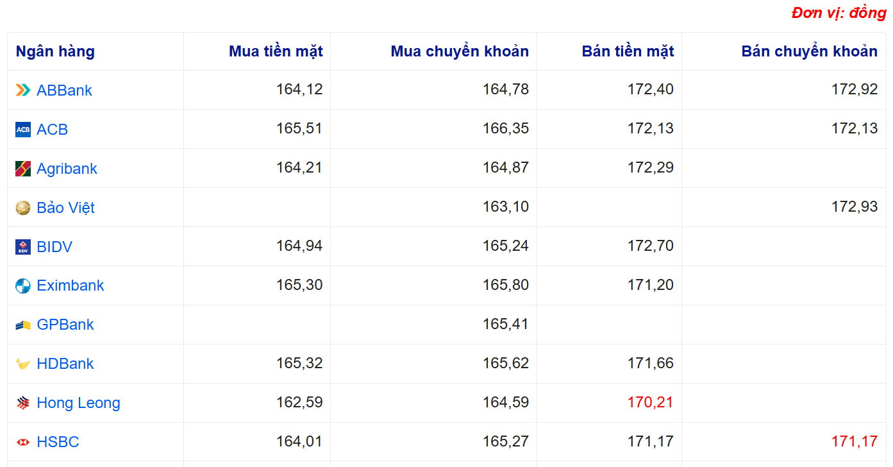Click the Eximbank logo icon
893x467 pixels.
(x=23, y=286)
